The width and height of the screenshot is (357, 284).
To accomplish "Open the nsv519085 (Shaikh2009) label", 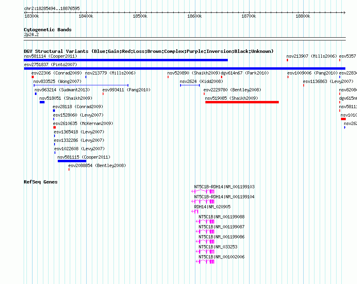I will pos(231,98).
